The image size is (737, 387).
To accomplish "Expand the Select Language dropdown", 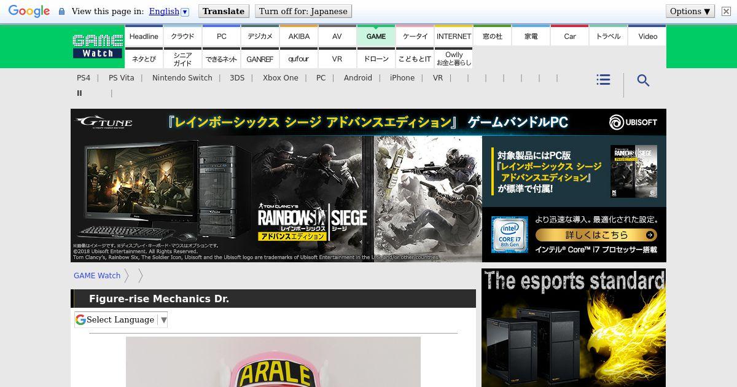I will click(x=121, y=319).
